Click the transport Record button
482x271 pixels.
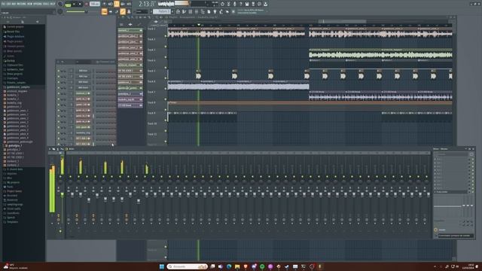(x=87, y=5)
